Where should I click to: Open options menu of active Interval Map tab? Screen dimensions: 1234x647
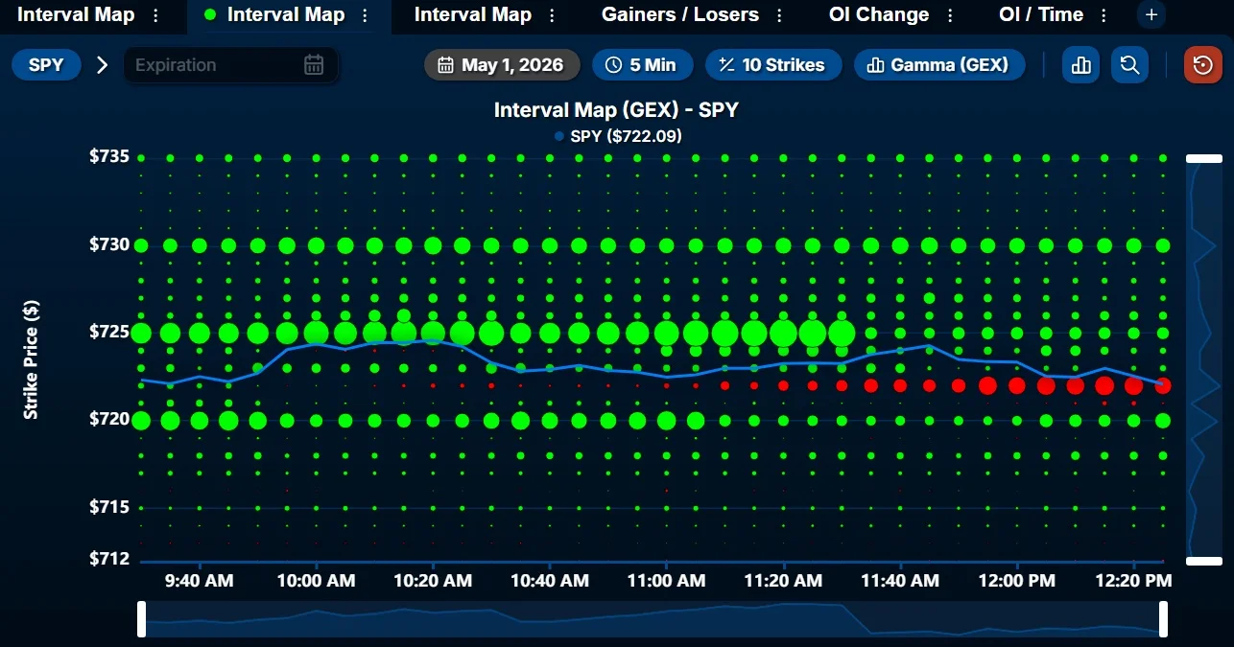point(365,15)
